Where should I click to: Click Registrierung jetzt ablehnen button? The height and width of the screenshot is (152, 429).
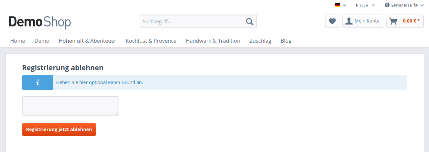[59, 129]
